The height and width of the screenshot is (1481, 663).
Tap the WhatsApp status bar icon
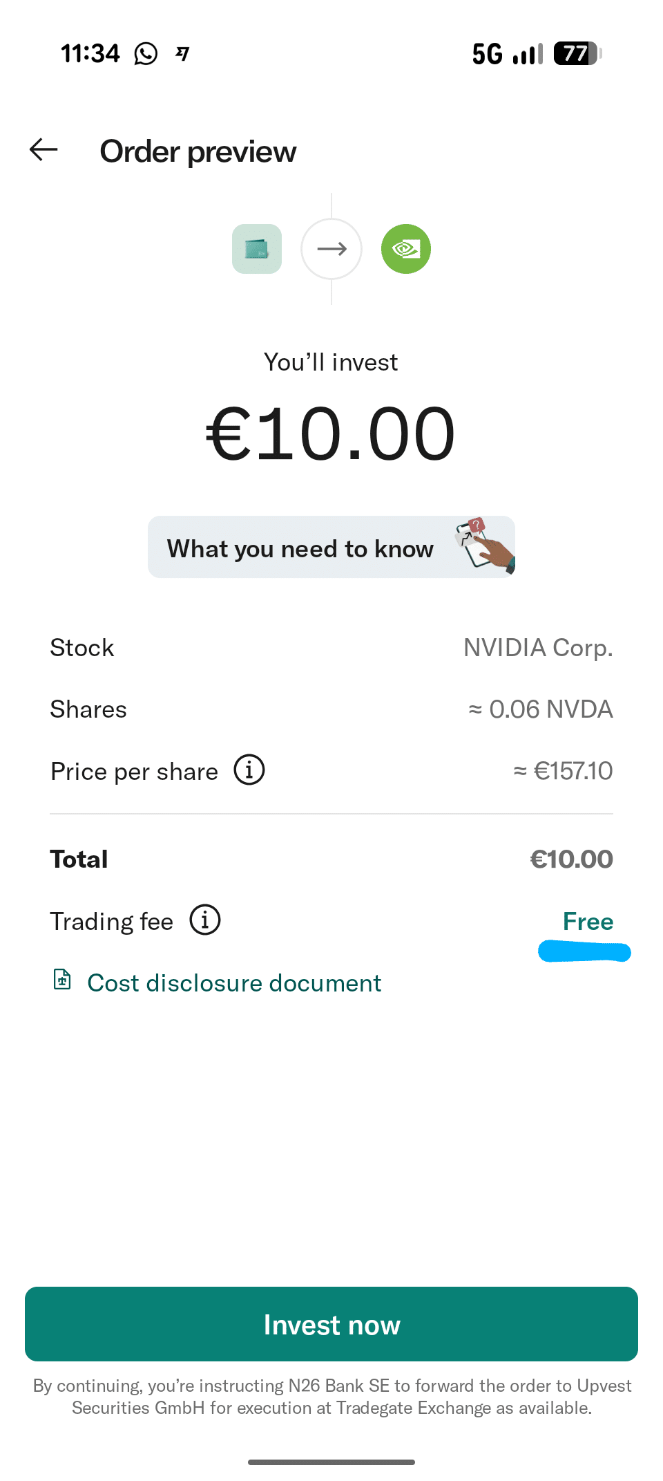(146, 53)
